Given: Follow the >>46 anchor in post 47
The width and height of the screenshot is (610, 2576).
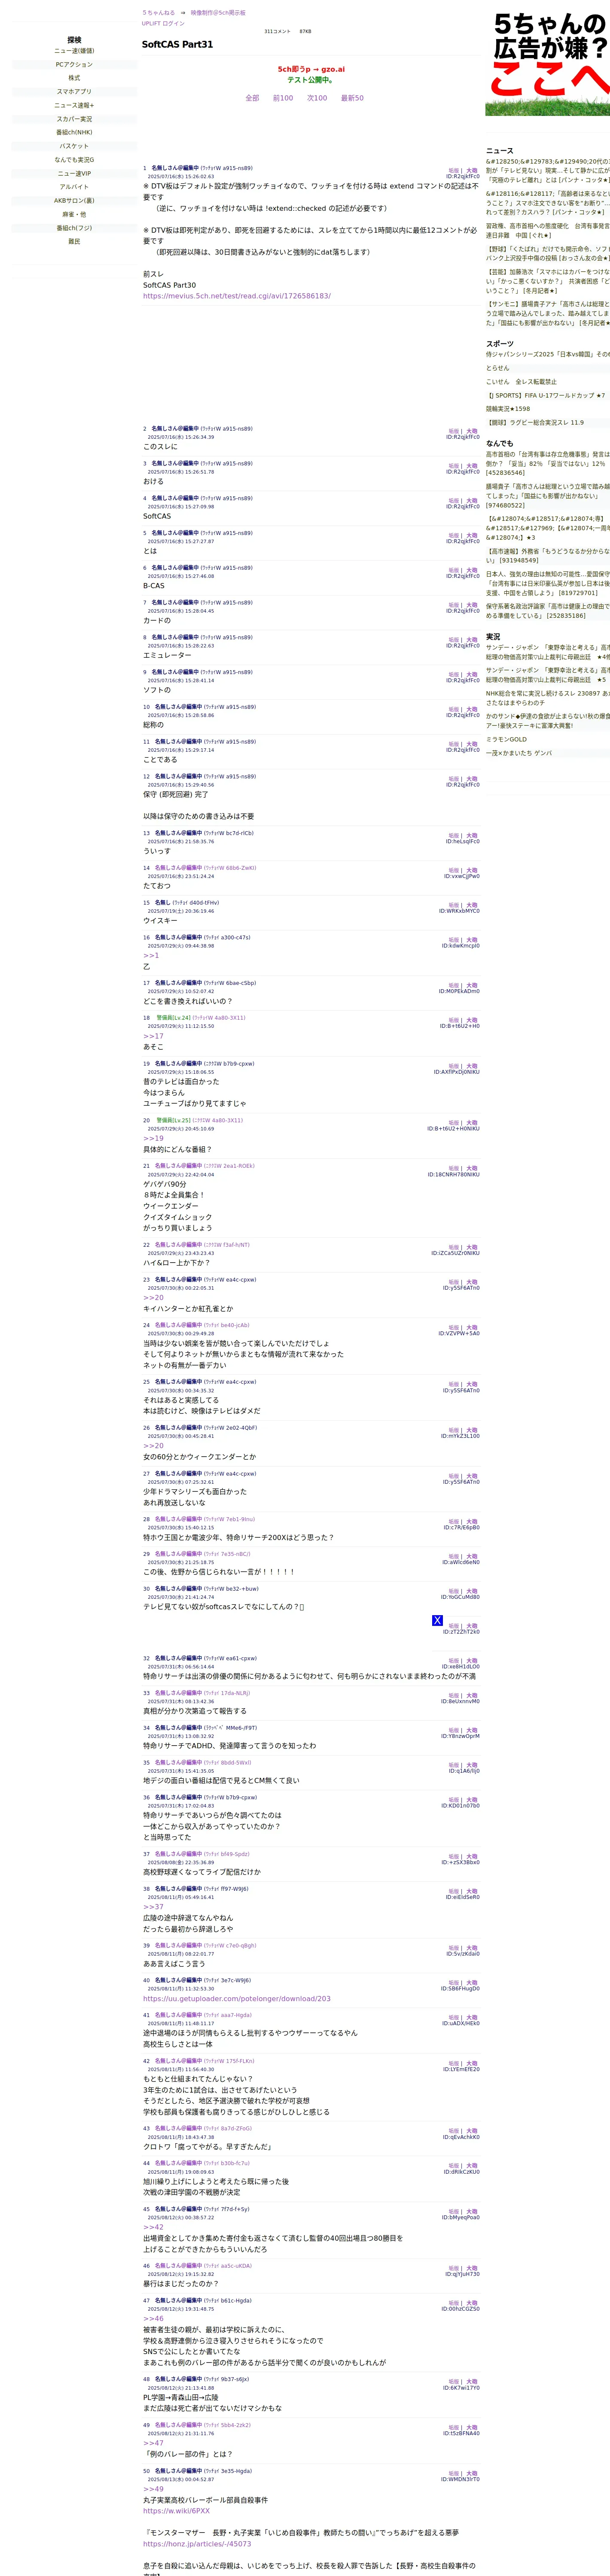Looking at the screenshot, I should pos(153,2318).
